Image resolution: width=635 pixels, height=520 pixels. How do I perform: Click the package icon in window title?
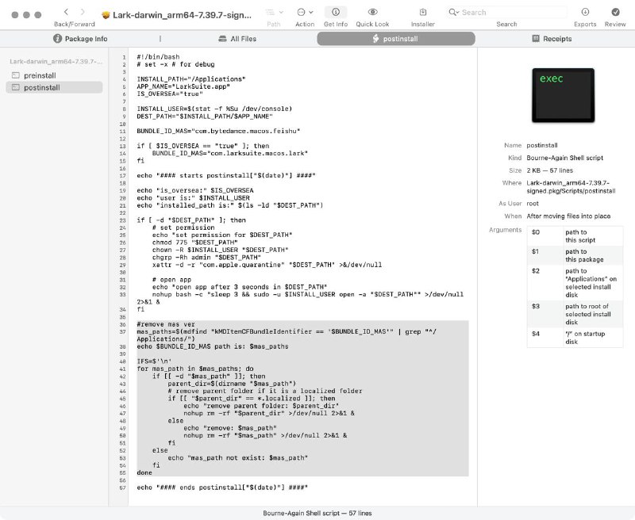click(106, 15)
